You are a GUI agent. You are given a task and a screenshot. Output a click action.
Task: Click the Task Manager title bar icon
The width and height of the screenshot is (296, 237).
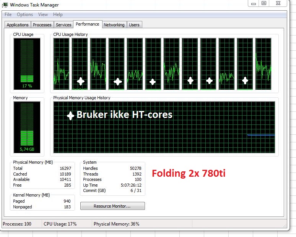(5, 5)
